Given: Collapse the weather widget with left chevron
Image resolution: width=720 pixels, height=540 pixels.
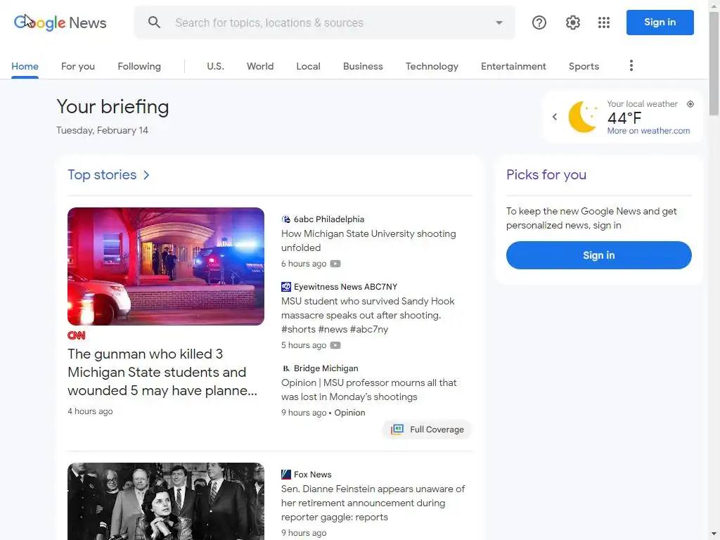Looking at the screenshot, I should (555, 117).
